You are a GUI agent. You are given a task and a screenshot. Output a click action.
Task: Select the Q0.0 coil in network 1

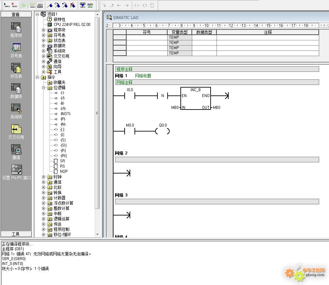[x=162, y=131]
